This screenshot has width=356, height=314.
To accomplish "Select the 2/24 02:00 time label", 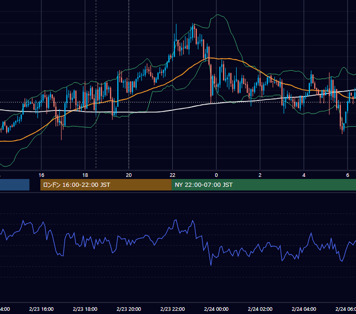I will click(x=260, y=309).
